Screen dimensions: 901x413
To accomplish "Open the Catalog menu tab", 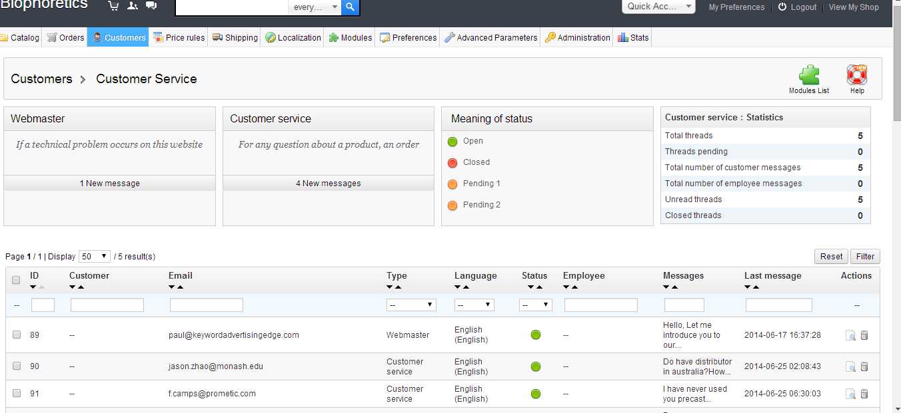I will [21, 37].
